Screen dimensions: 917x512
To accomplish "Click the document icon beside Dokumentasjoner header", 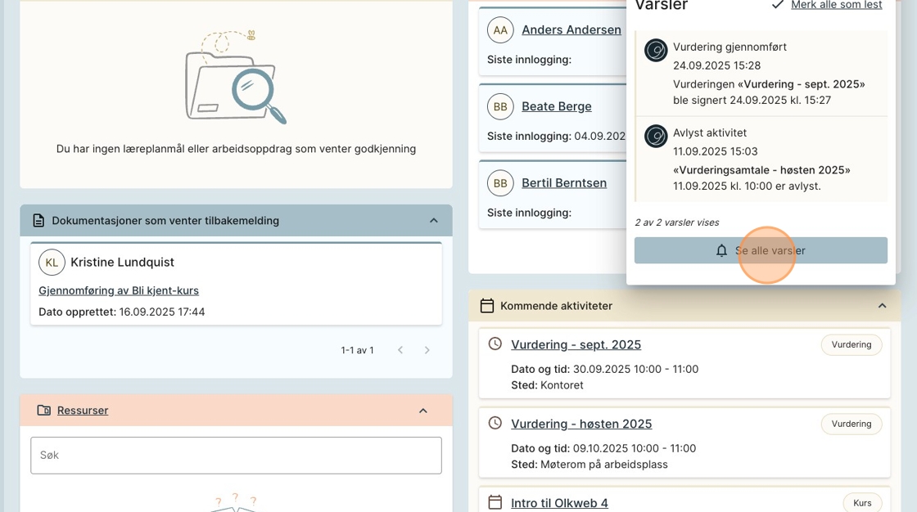I will click(x=38, y=221).
